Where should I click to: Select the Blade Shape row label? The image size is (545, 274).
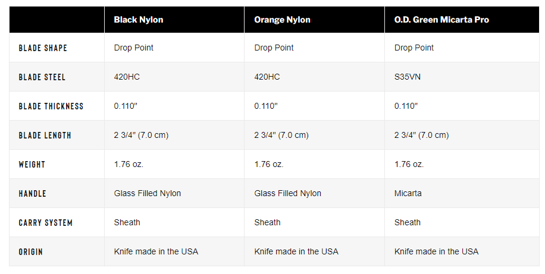(x=43, y=48)
